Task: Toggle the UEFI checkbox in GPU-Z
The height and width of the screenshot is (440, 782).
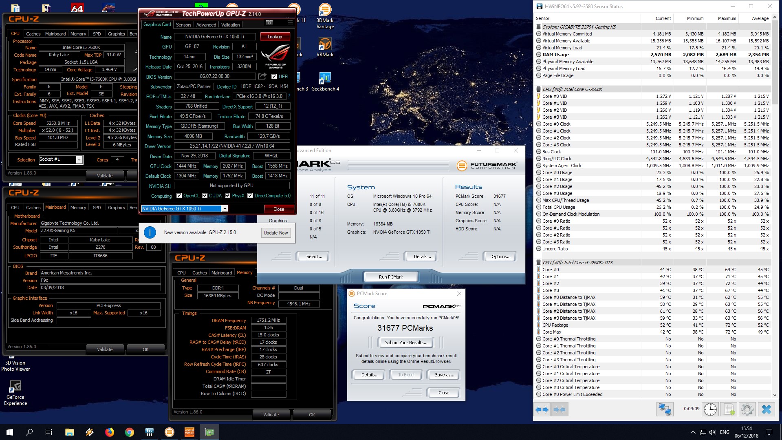Action: [274, 76]
